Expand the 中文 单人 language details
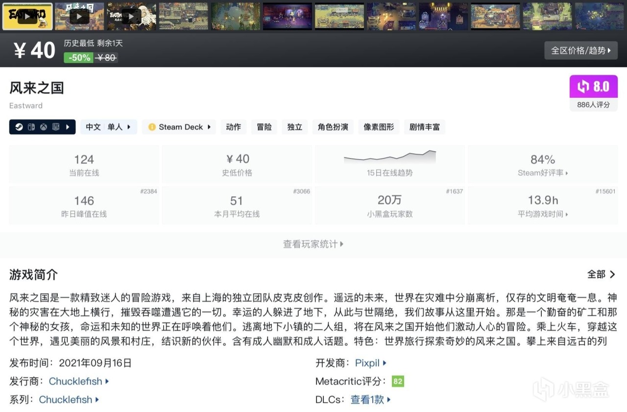The width and height of the screenshot is (627, 412). tap(108, 127)
